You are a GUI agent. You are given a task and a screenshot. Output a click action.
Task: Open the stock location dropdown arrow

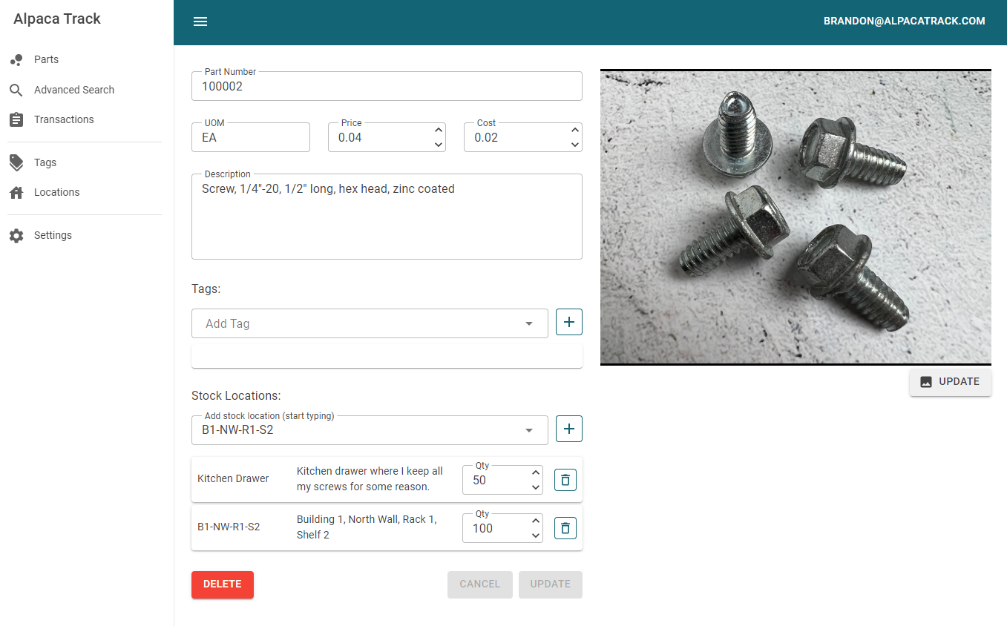pos(529,430)
